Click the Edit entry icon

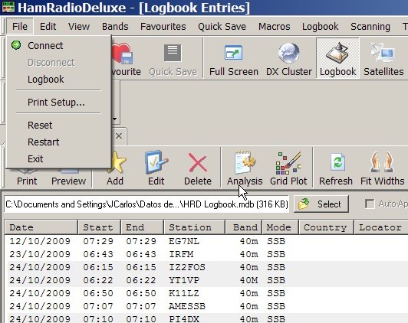pos(156,162)
